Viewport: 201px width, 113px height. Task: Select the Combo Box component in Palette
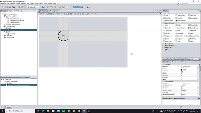click(x=167, y=31)
